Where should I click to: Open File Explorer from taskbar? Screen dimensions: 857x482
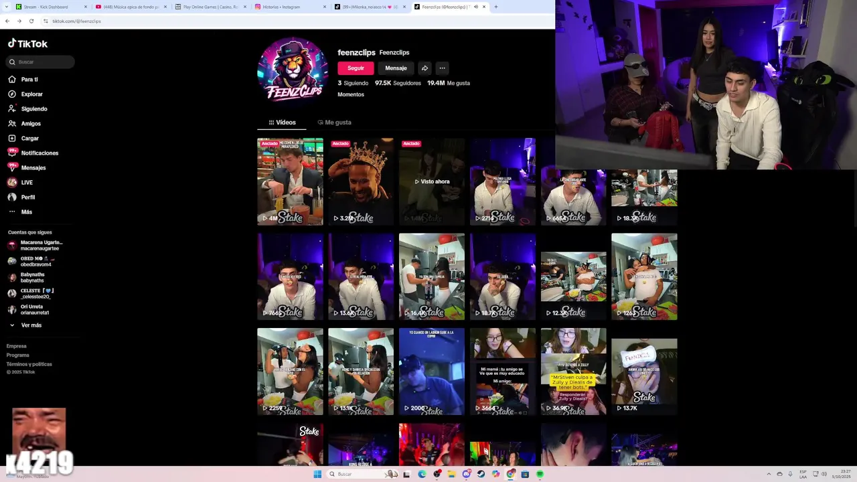pos(451,474)
